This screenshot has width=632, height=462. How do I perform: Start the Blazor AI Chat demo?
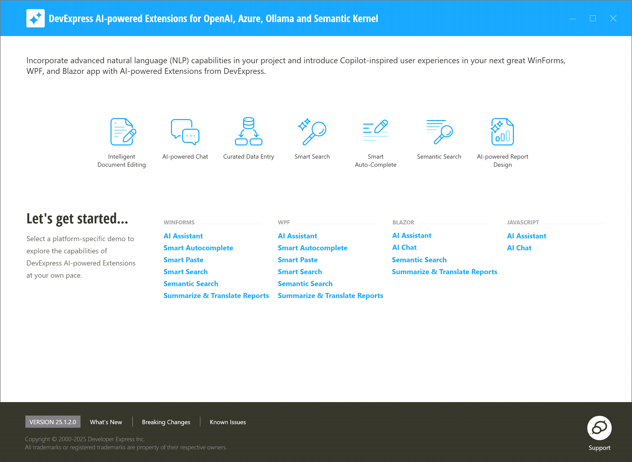404,247
